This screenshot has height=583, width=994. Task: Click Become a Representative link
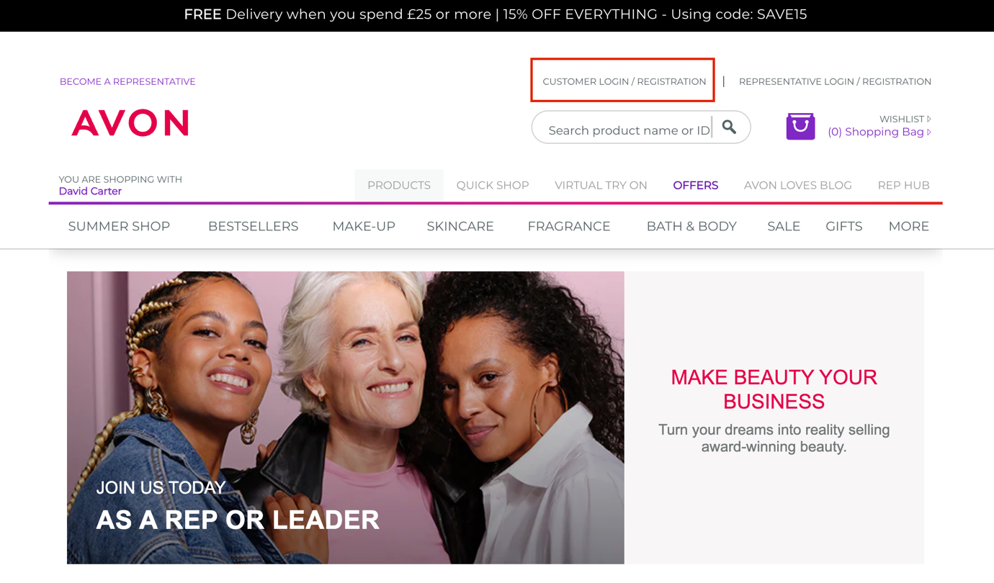[127, 81]
